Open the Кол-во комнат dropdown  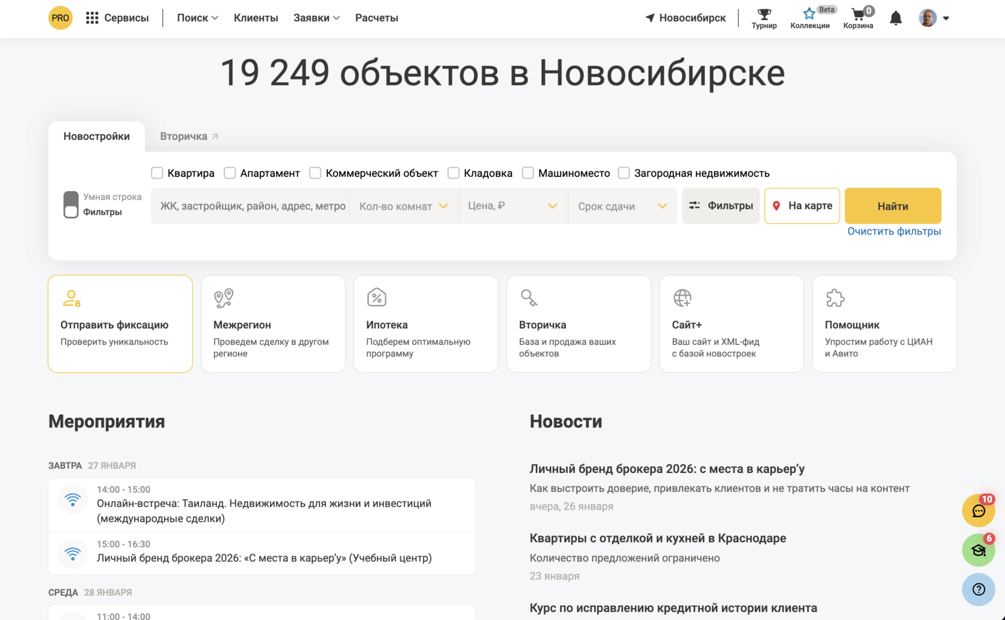click(x=404, y=206)
